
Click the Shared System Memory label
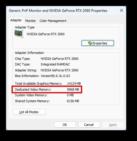(x=32, y=101)
